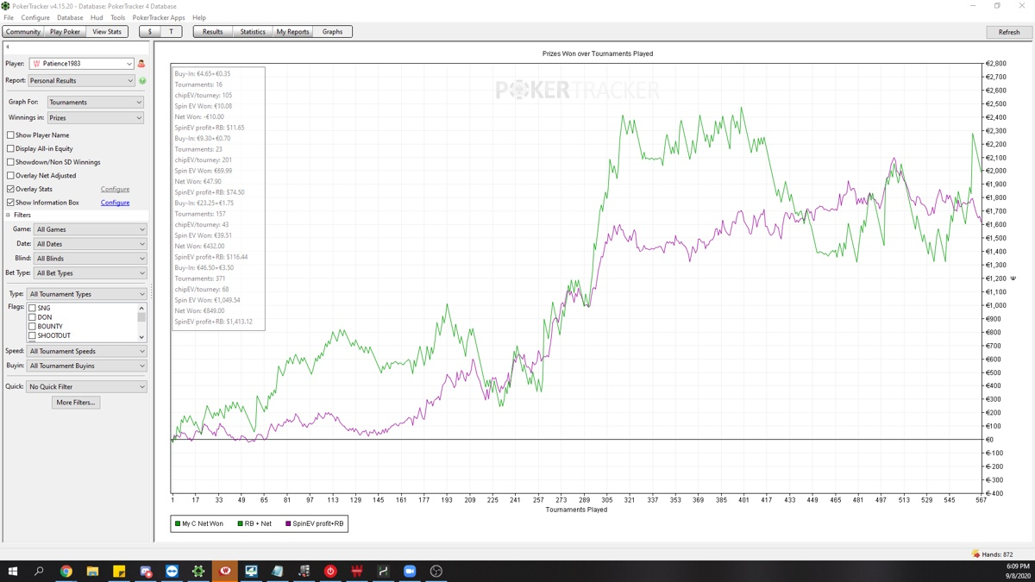Open TeamViewer from the taskbar
Image resolution: width=1035 pixels, height=582 pixels.
click(x=172, y=571)
